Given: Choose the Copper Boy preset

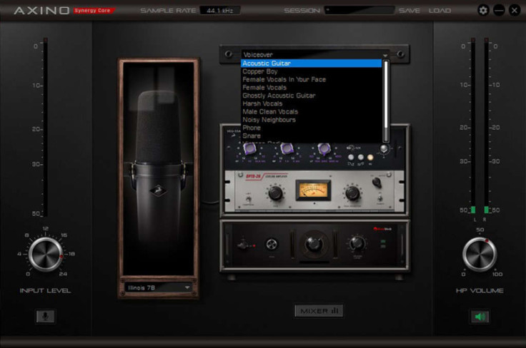Looking at the screenshot, I should pyautogui.click(x=311, y=71).
